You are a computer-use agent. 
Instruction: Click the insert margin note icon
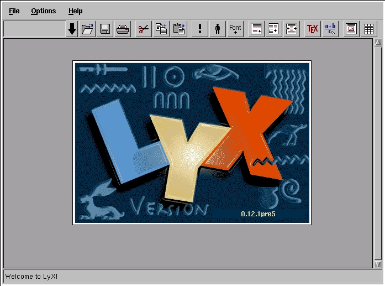[x=274, y=29]
